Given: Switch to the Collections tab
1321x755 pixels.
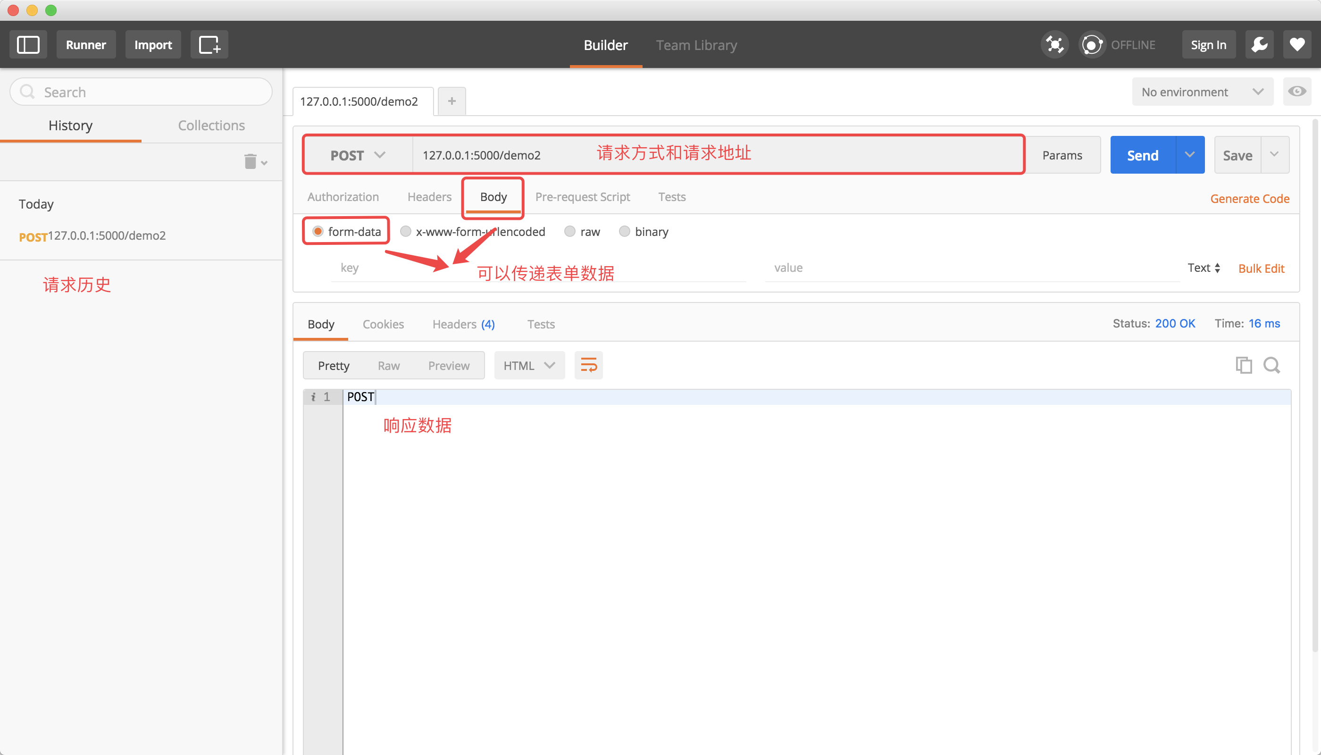Looking at the screenshot, I should (211, 126).
